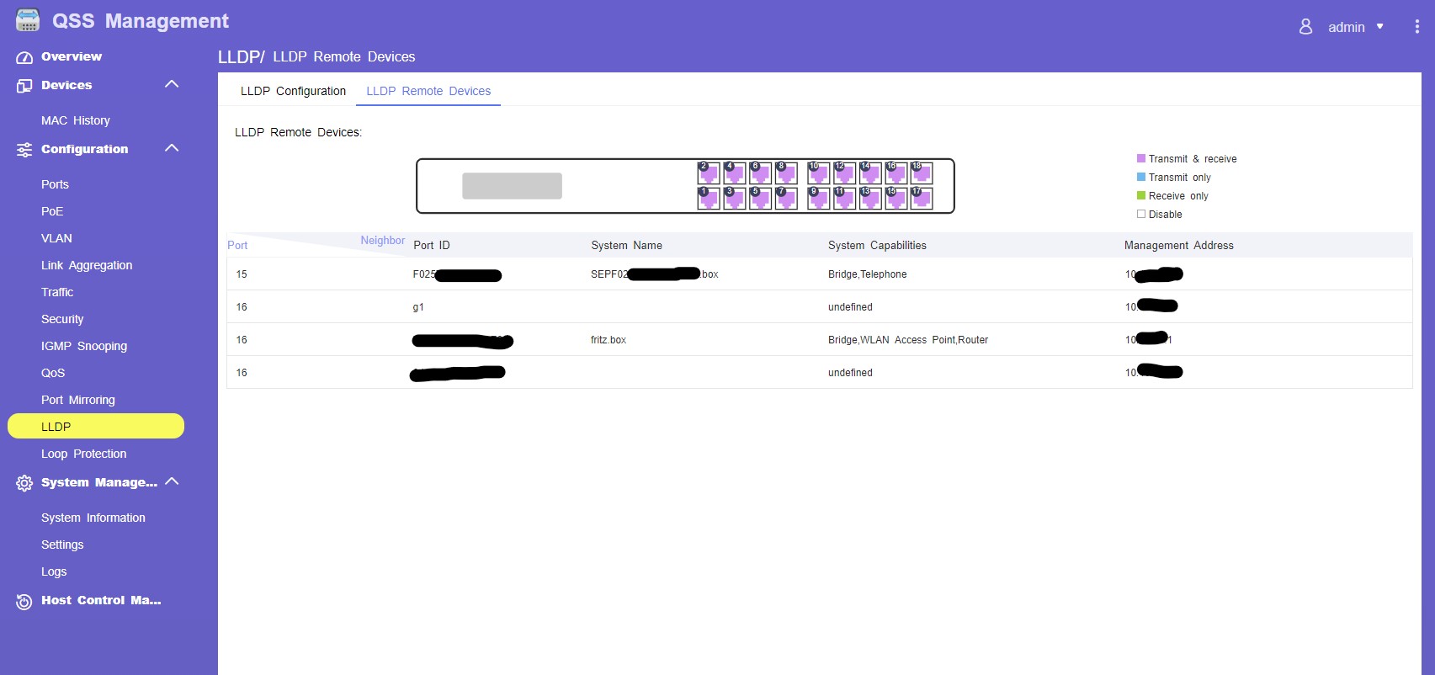Click the Transmit & receive purple legend swatch

(x=1141, y=158)
